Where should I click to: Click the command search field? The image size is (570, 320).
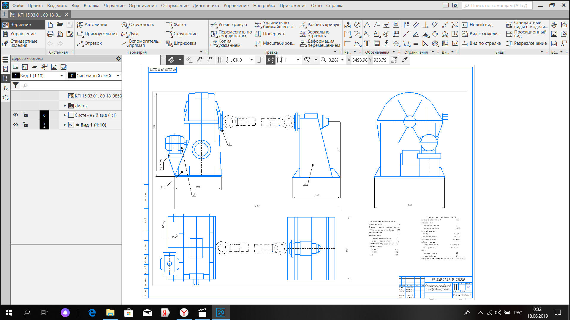[497, 5]
